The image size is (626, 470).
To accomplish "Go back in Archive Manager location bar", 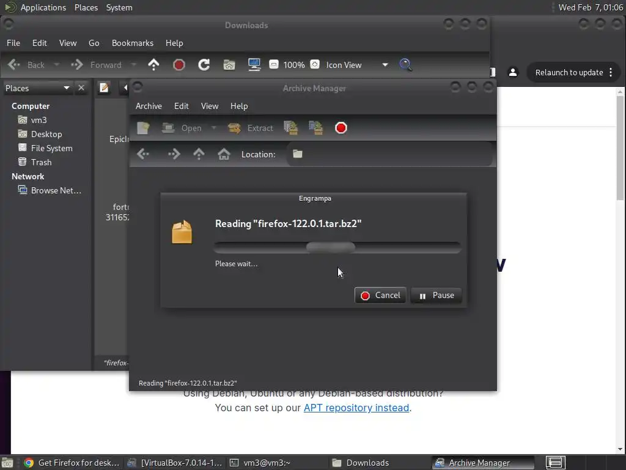I will pos(143,154).
